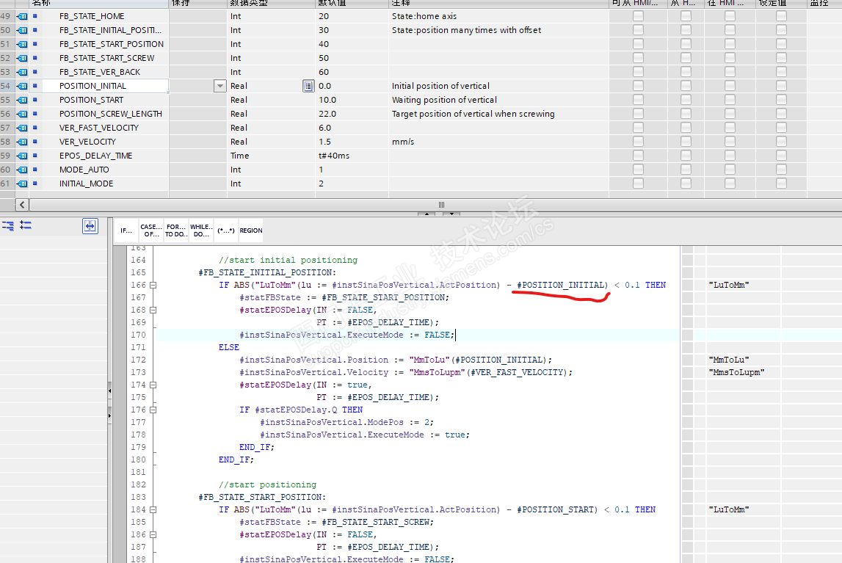842x563 pixels.
Task: Click the #FB_STATE_INITIAL_POSITION: label at line 165
Action: [267, 272]
